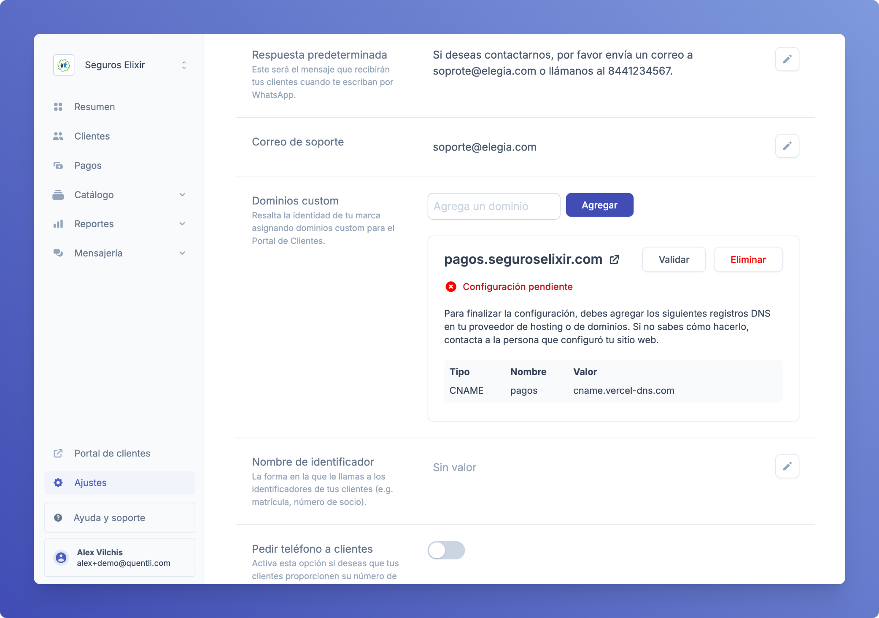
Task: Open Pagos in the sidebar
Action: 88,166
